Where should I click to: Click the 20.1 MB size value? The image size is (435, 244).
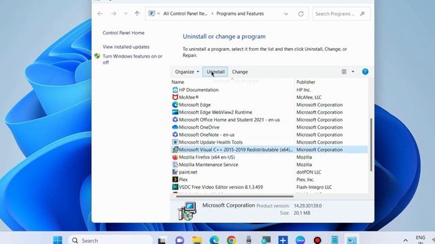pyautogui.click(x=302, y=213)
